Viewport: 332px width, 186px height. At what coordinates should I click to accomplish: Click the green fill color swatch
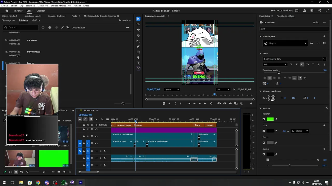point(270,119)
